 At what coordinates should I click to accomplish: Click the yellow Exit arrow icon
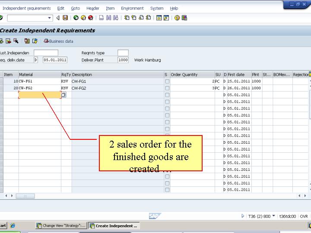(x=83, y=18)
